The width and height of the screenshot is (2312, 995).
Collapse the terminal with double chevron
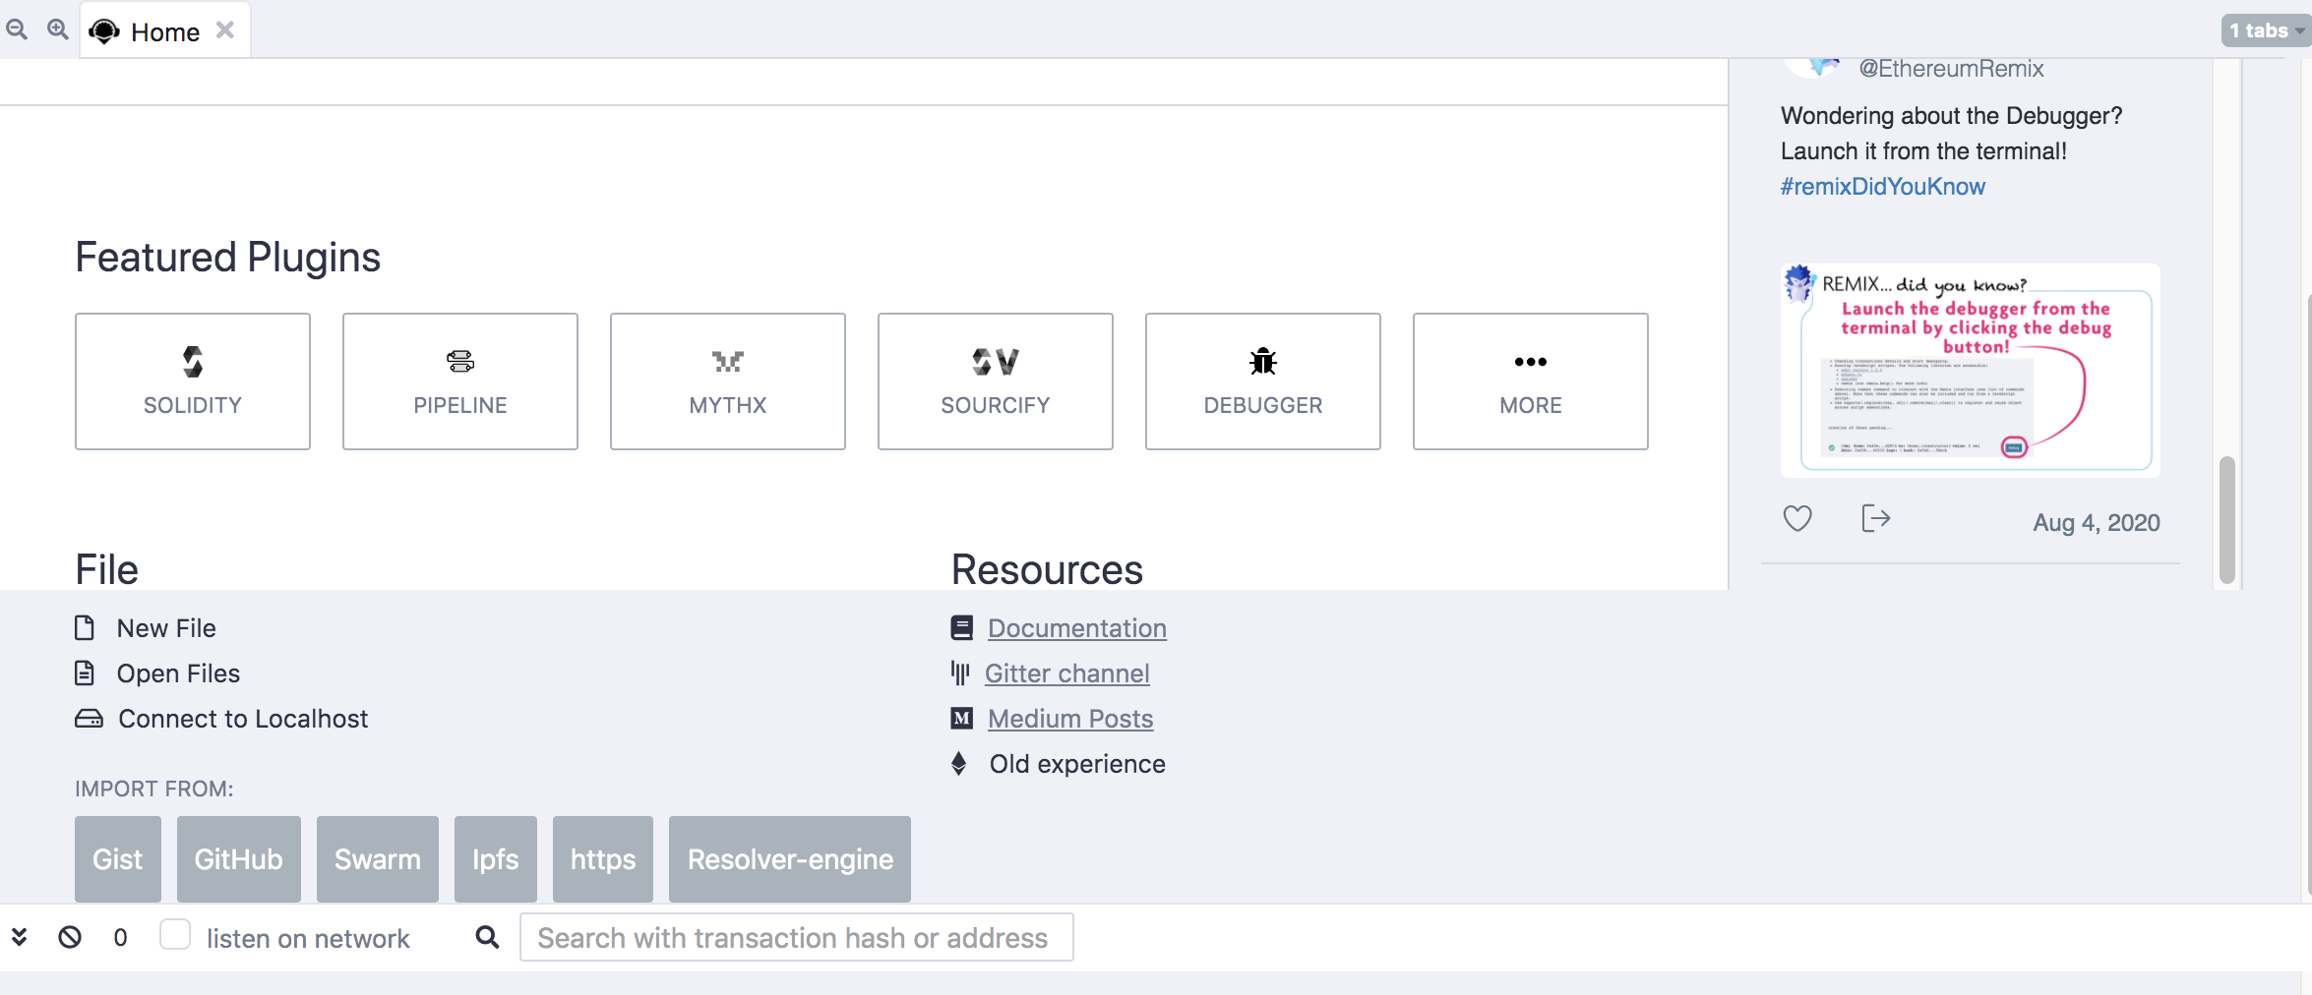tap(19, 937)
